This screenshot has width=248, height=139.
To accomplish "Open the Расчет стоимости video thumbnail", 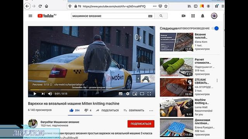I will (x=177, y=67).
